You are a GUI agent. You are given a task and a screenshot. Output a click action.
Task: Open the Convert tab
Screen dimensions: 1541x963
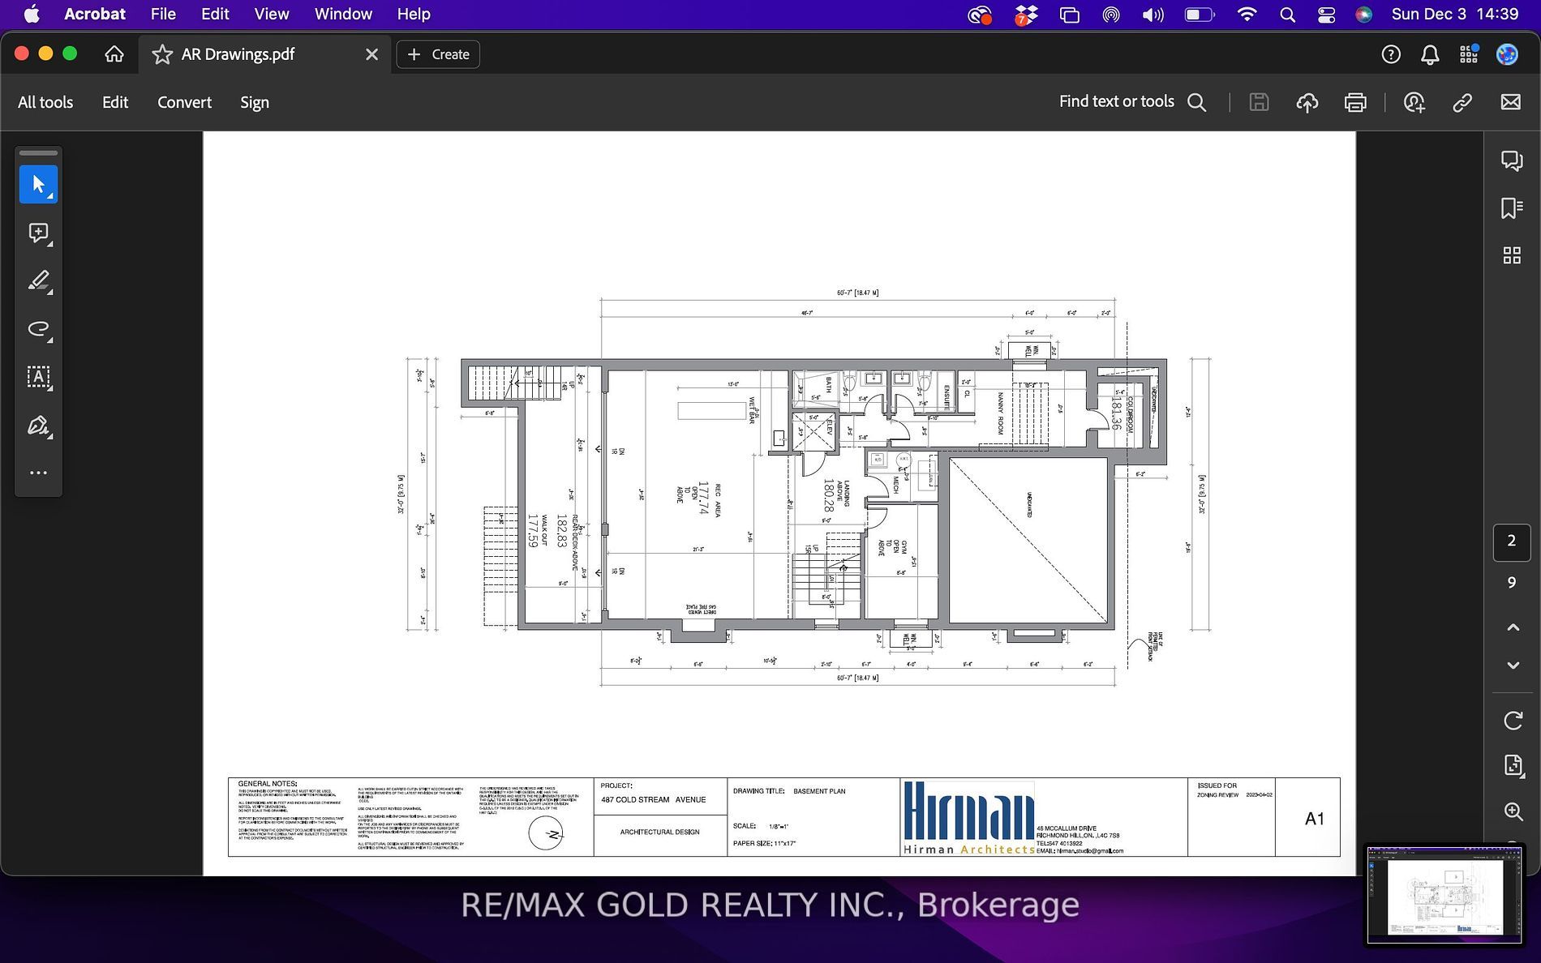click(x=184, y=102)
